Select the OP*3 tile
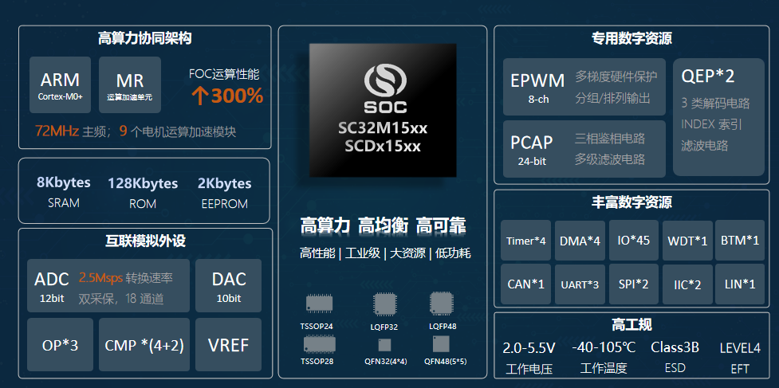Image resolution: width=779 pixels, height=388 pixels. (x=60, y=345)
